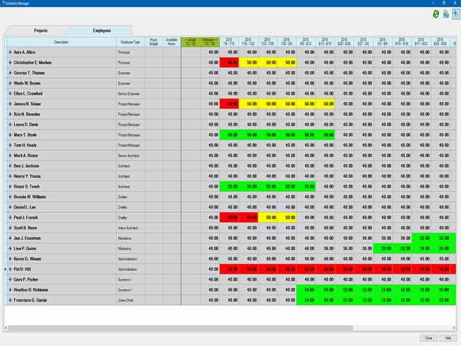Click the horizontal scrollbar right arrow
This screenshot has height=346, width=461.
454,328
